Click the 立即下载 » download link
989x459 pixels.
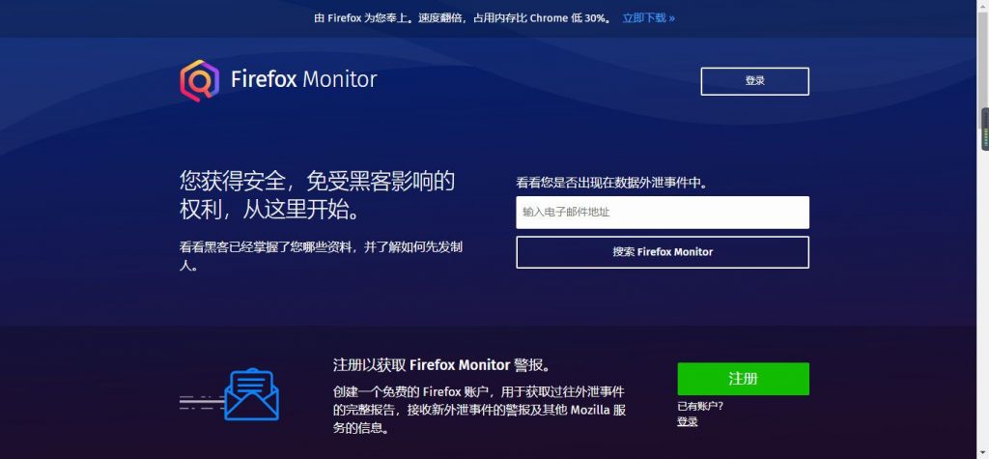648,17
